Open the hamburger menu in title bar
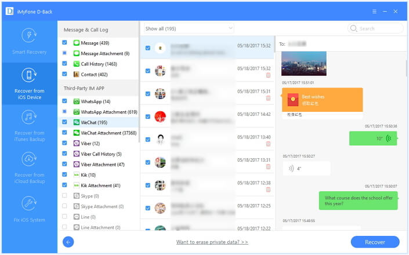Viewport: 409px width, 255px height. (374, 12)
